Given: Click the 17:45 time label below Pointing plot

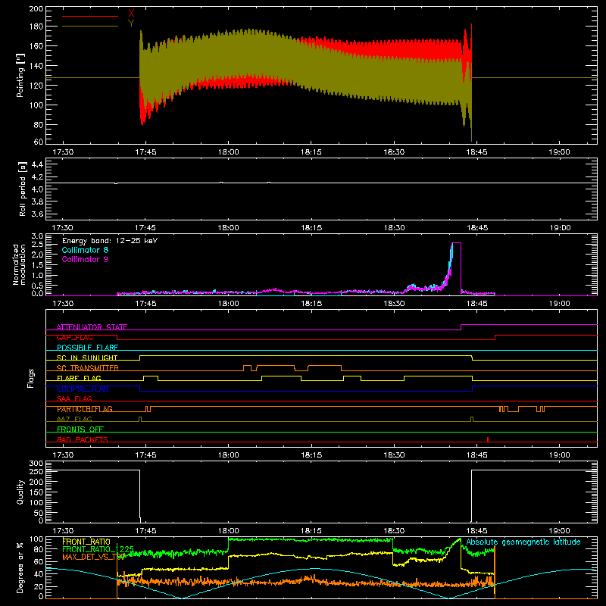Looking at the screenshot, I should coord(145,152).
